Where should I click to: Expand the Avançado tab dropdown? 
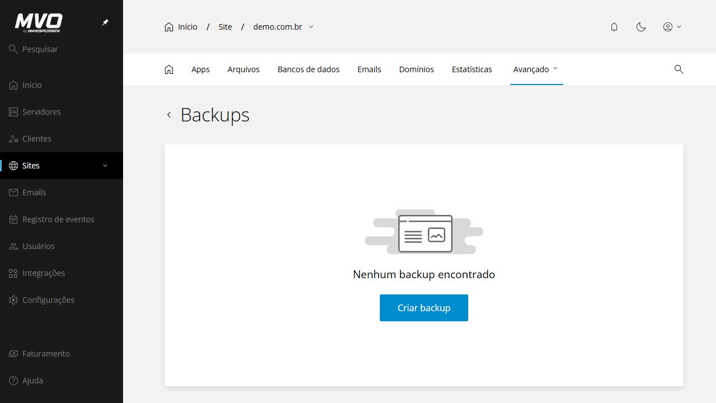click(536, 69)
